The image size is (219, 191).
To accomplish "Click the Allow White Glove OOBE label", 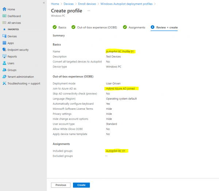I will (x=68, y=129).
